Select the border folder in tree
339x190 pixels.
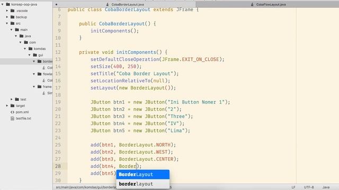[26, 61]
